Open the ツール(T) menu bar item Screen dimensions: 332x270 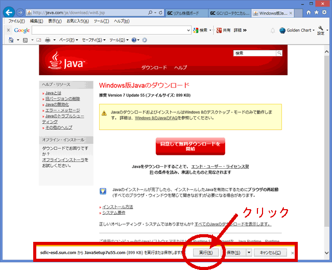click(x=102, y=21)
